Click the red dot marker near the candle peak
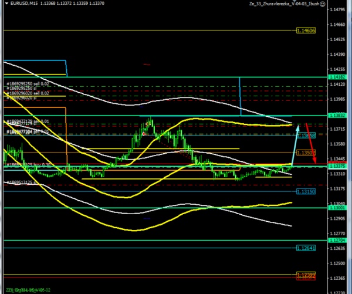Image resolution: width=352 pixels, height=294 pixels. [143, 134]
